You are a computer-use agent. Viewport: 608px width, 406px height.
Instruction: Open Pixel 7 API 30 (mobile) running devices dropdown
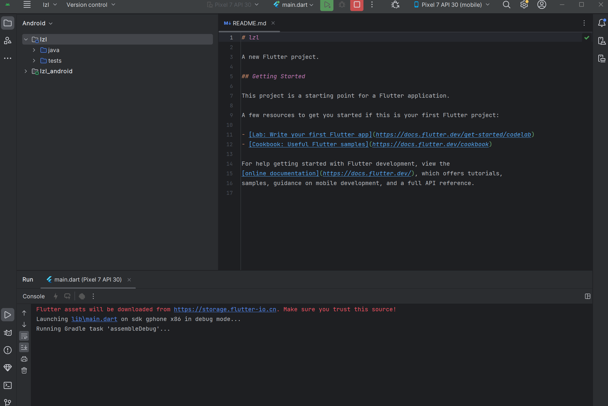(452, 5)
